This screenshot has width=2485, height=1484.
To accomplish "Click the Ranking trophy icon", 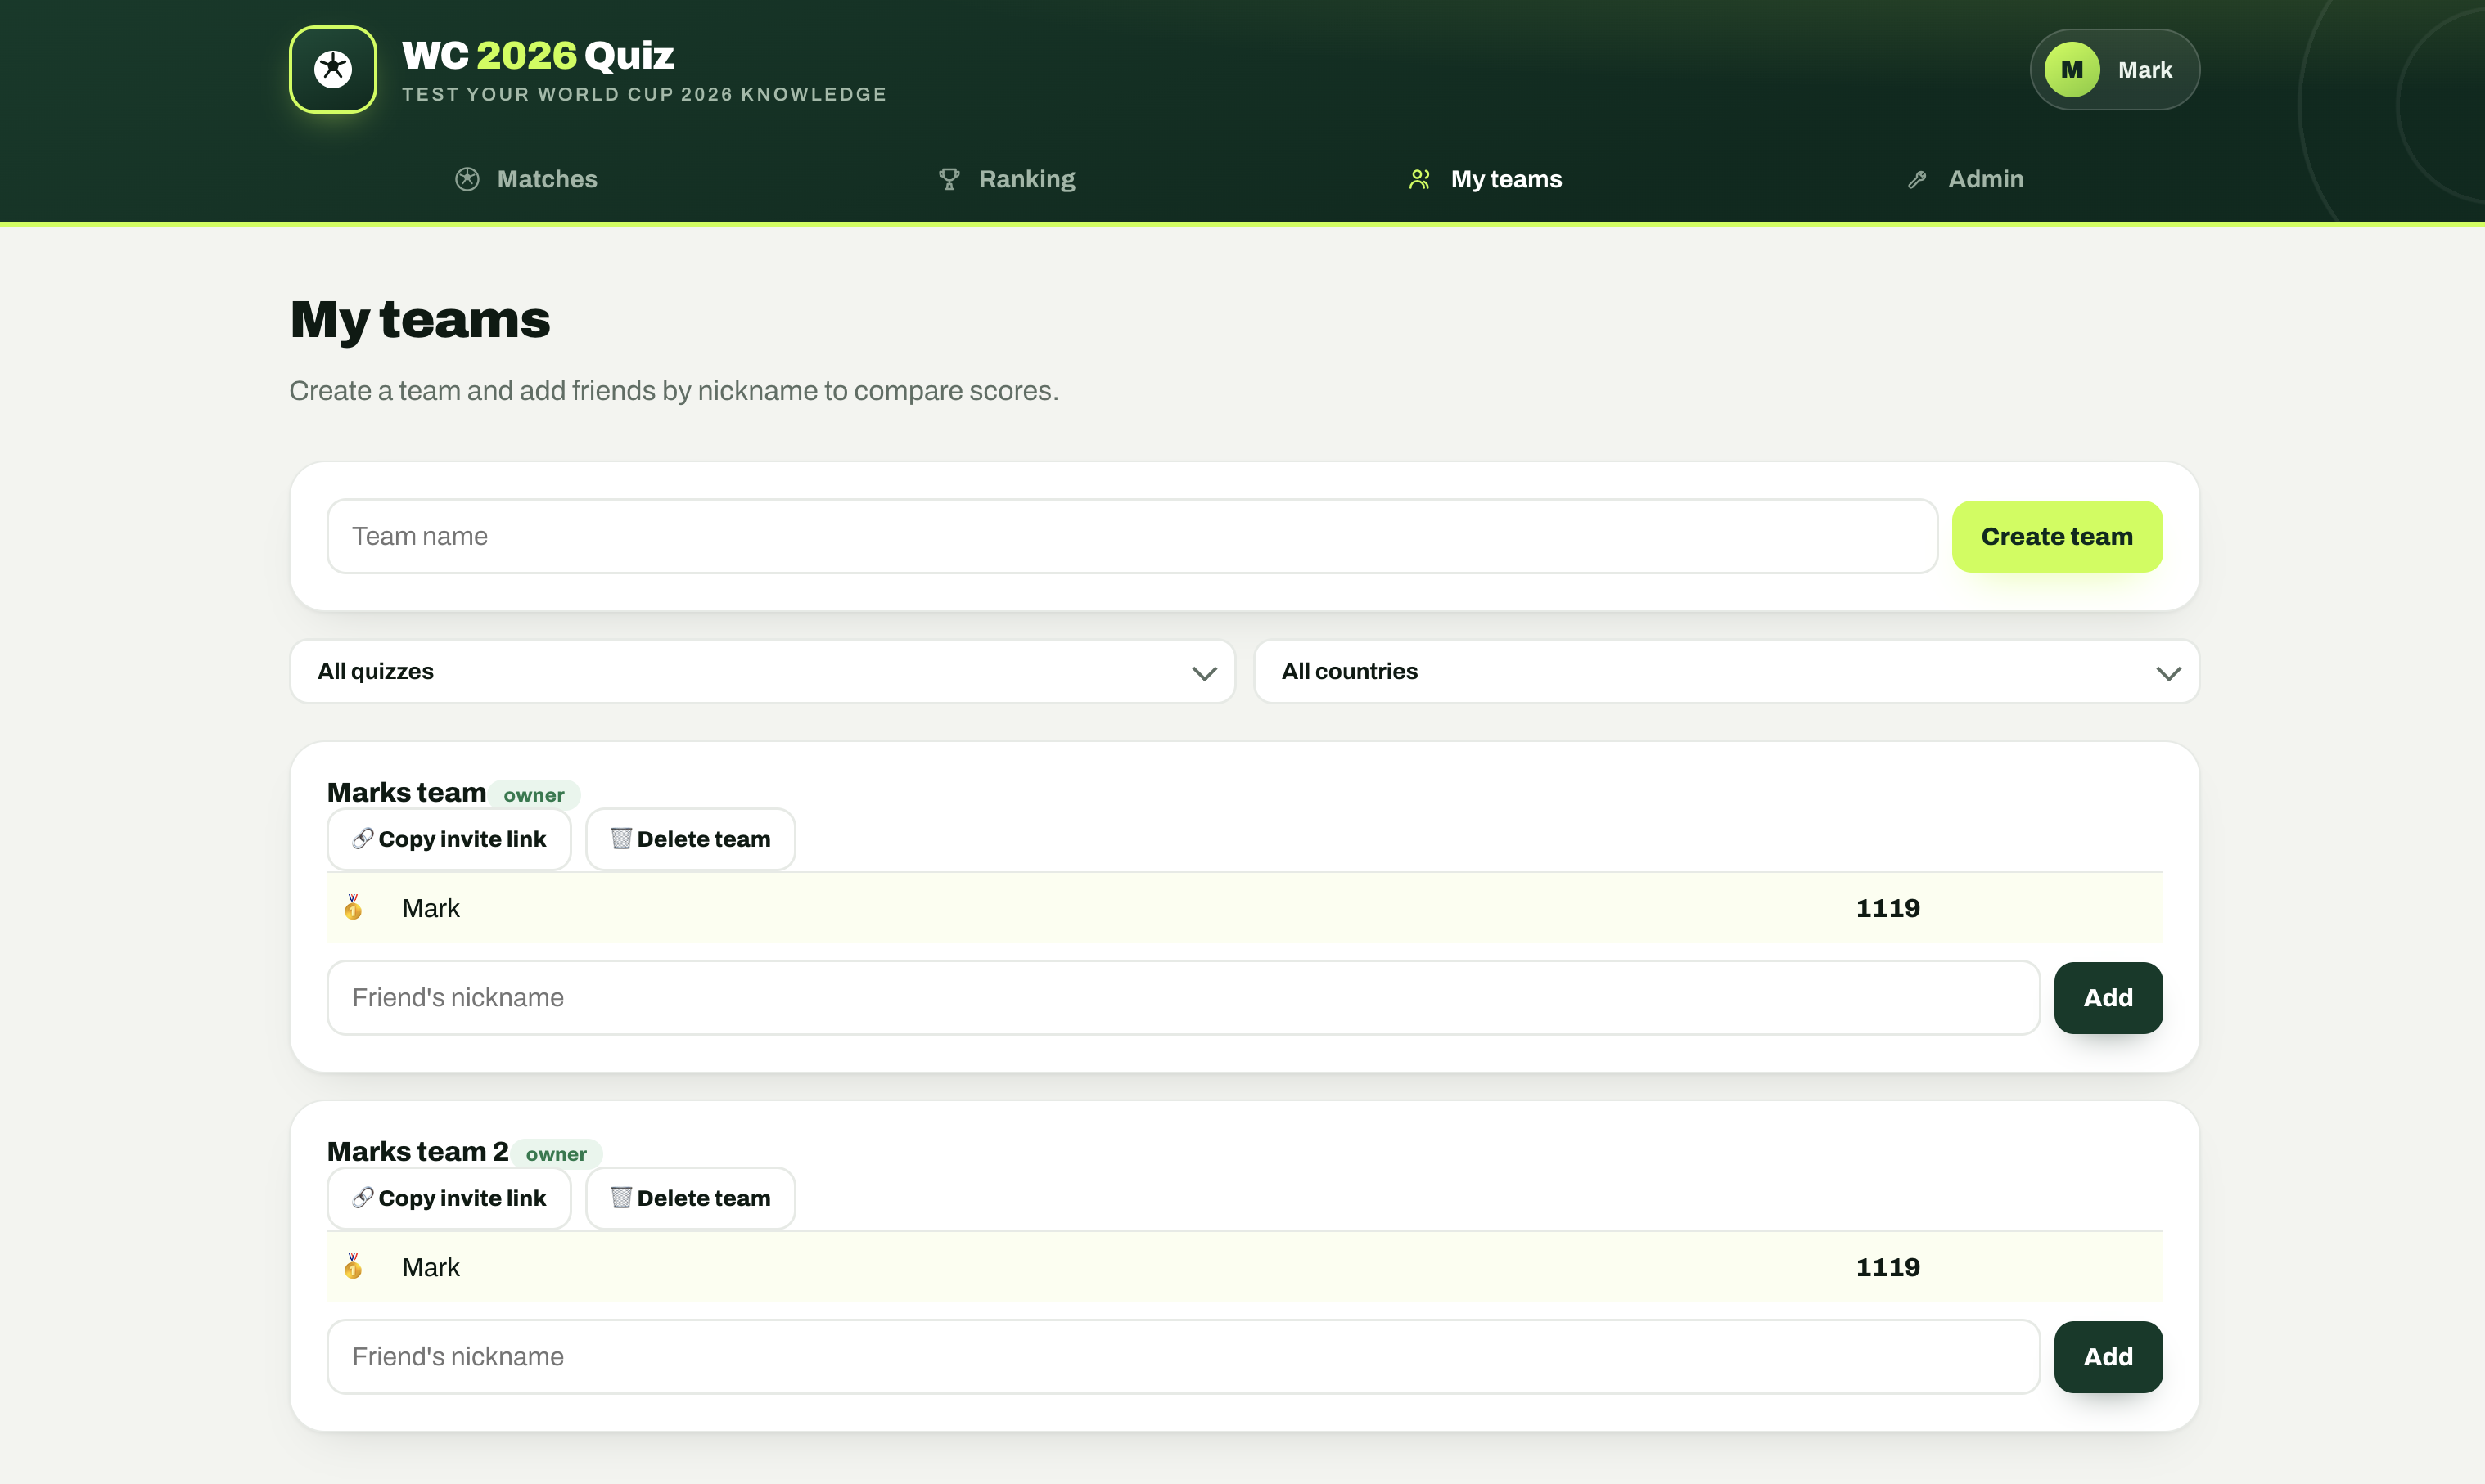I will 949,179.
